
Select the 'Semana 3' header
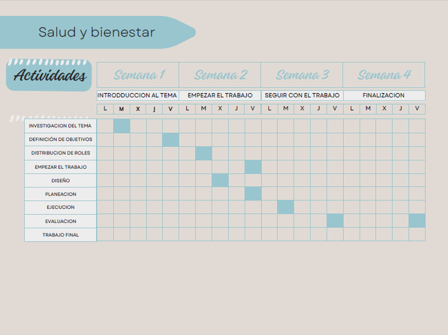pos(302,75)
